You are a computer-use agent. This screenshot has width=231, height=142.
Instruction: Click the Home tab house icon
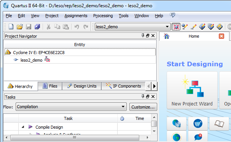[x=167, y=36]
